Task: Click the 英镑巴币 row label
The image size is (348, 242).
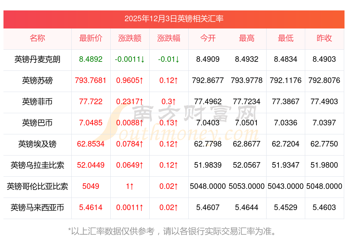Action: pyautogui.click(x=37, y=123)
